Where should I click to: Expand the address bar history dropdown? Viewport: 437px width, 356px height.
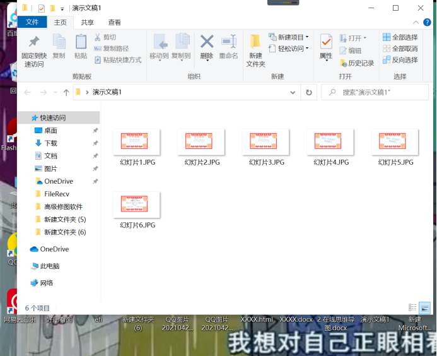[x=293, y=92]
